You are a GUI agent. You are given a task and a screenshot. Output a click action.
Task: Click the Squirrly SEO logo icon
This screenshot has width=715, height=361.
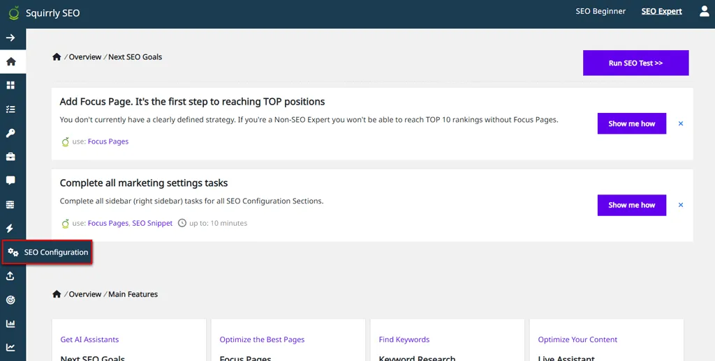14,13
